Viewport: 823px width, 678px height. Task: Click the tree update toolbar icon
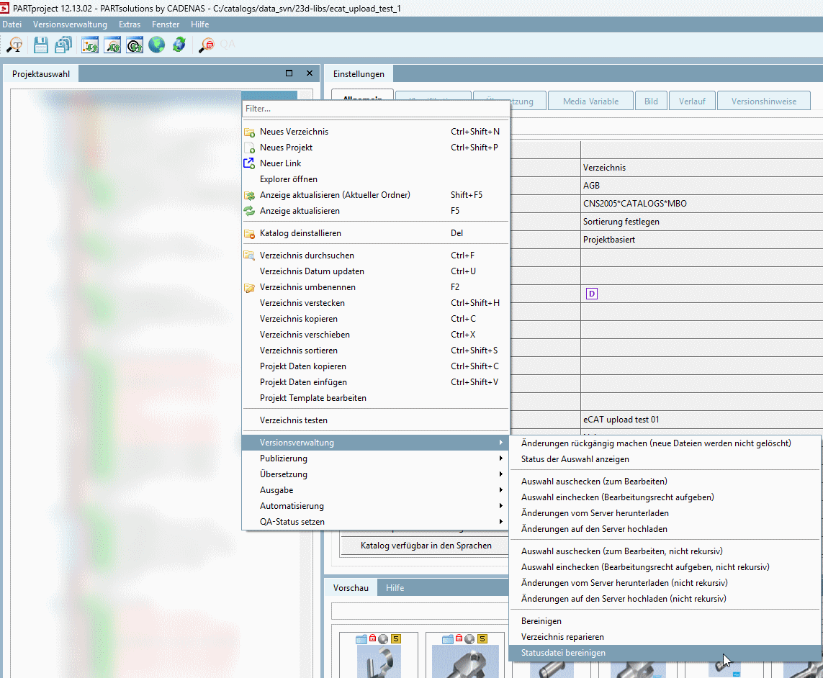[x=90, y=45]
